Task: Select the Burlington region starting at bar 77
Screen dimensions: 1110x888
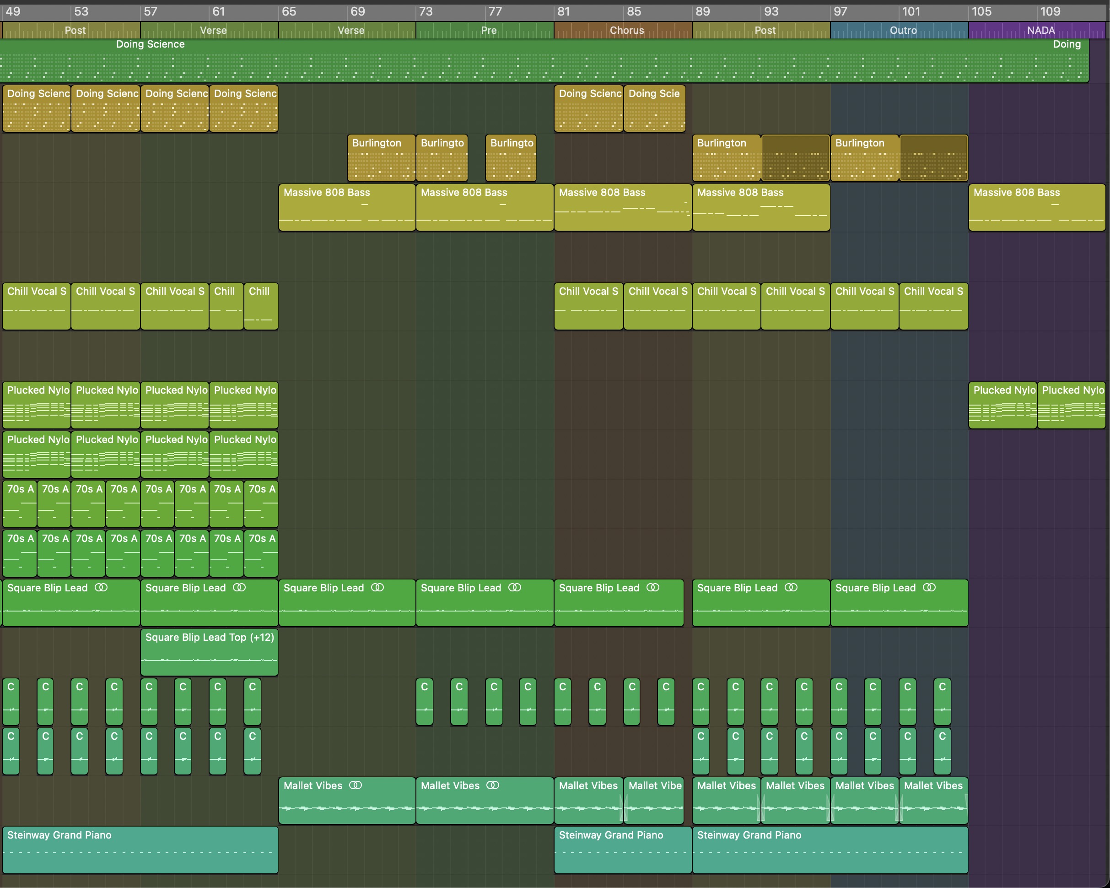Action: (x=511, y=157)
